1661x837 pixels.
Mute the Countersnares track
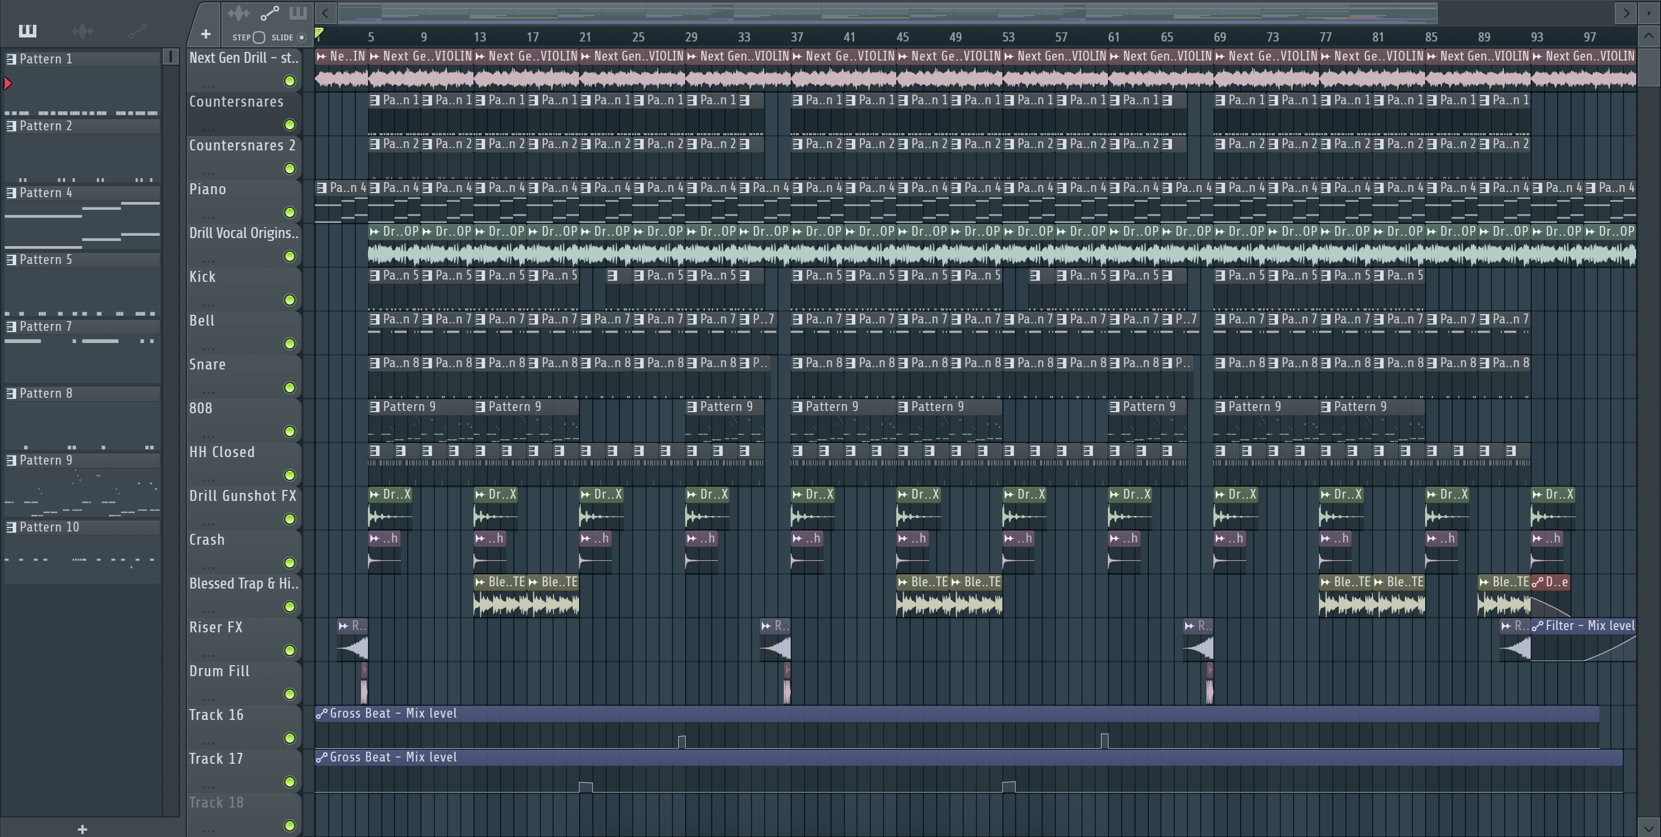coord(290,125)
